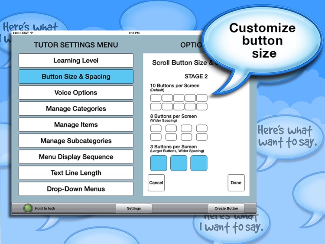Open Learning Level settings
325x244 pixels.
pyautogui.click(x=76, y=61)
